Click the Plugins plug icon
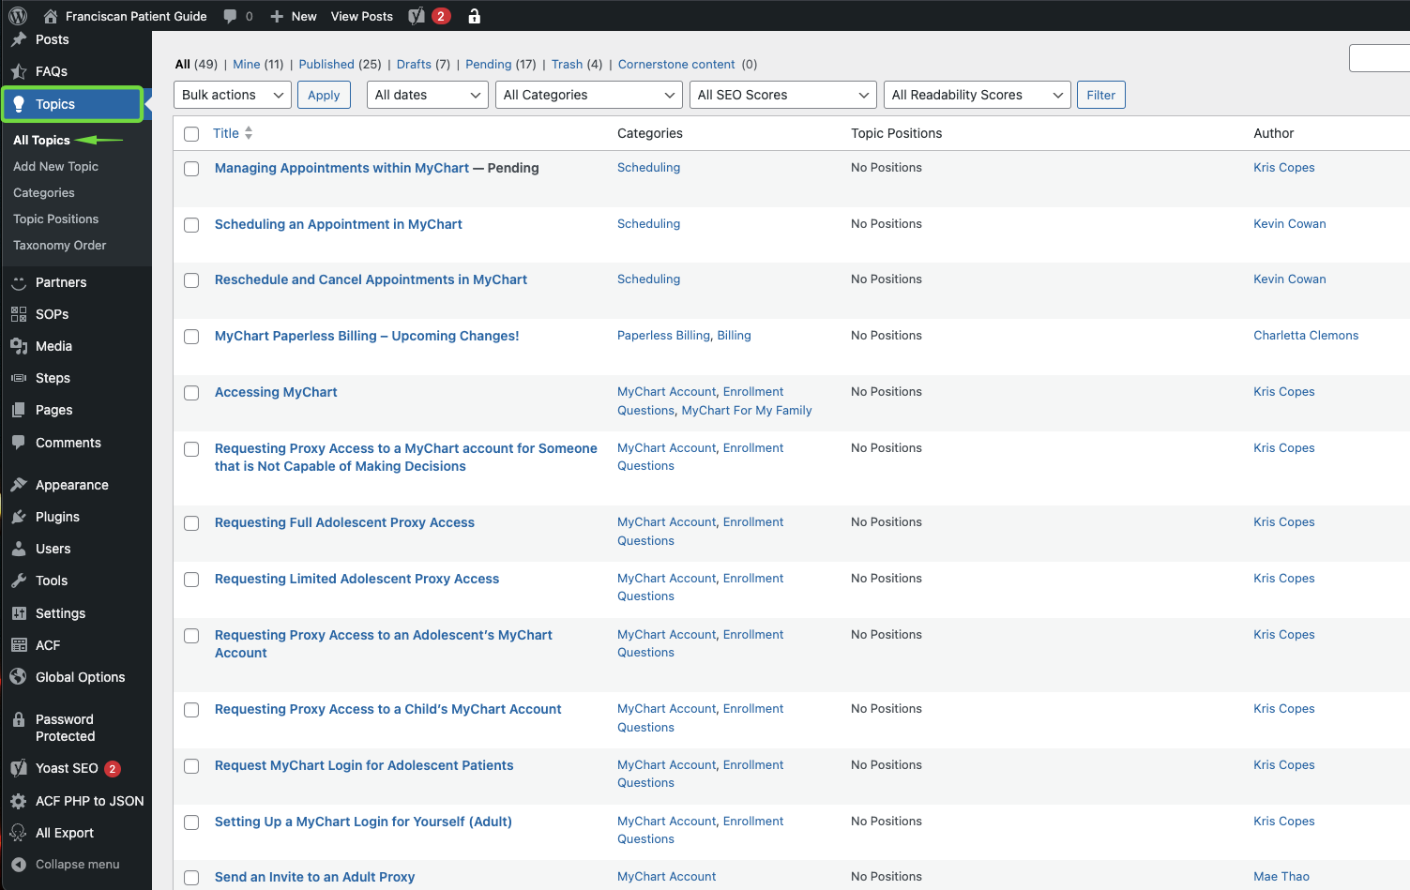 (19, 517)
